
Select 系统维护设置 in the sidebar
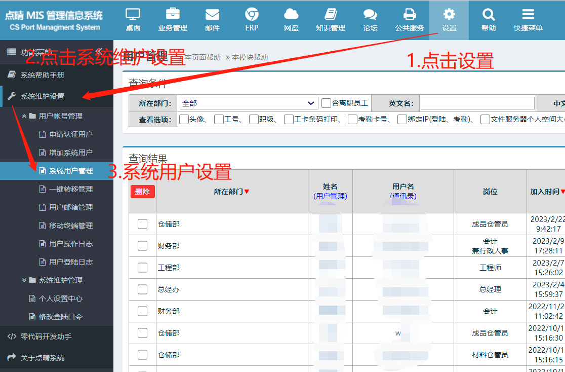[x=43, y=96]
